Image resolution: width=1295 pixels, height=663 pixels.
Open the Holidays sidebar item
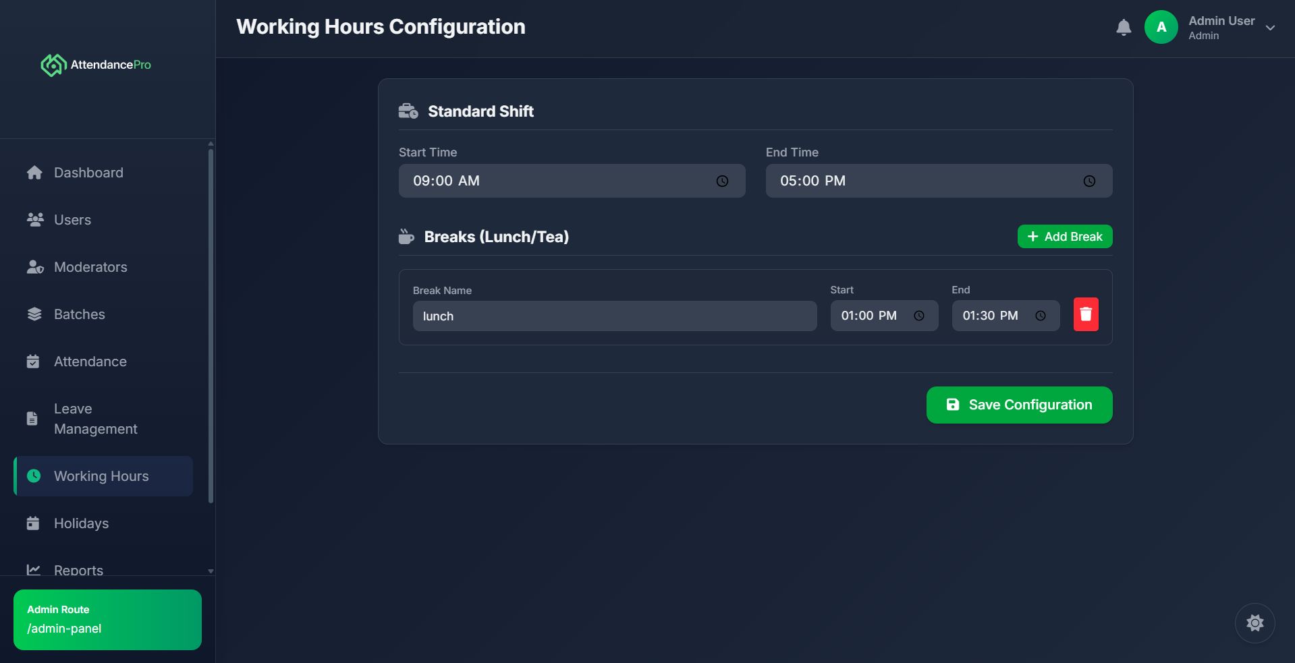click(81, 523)
